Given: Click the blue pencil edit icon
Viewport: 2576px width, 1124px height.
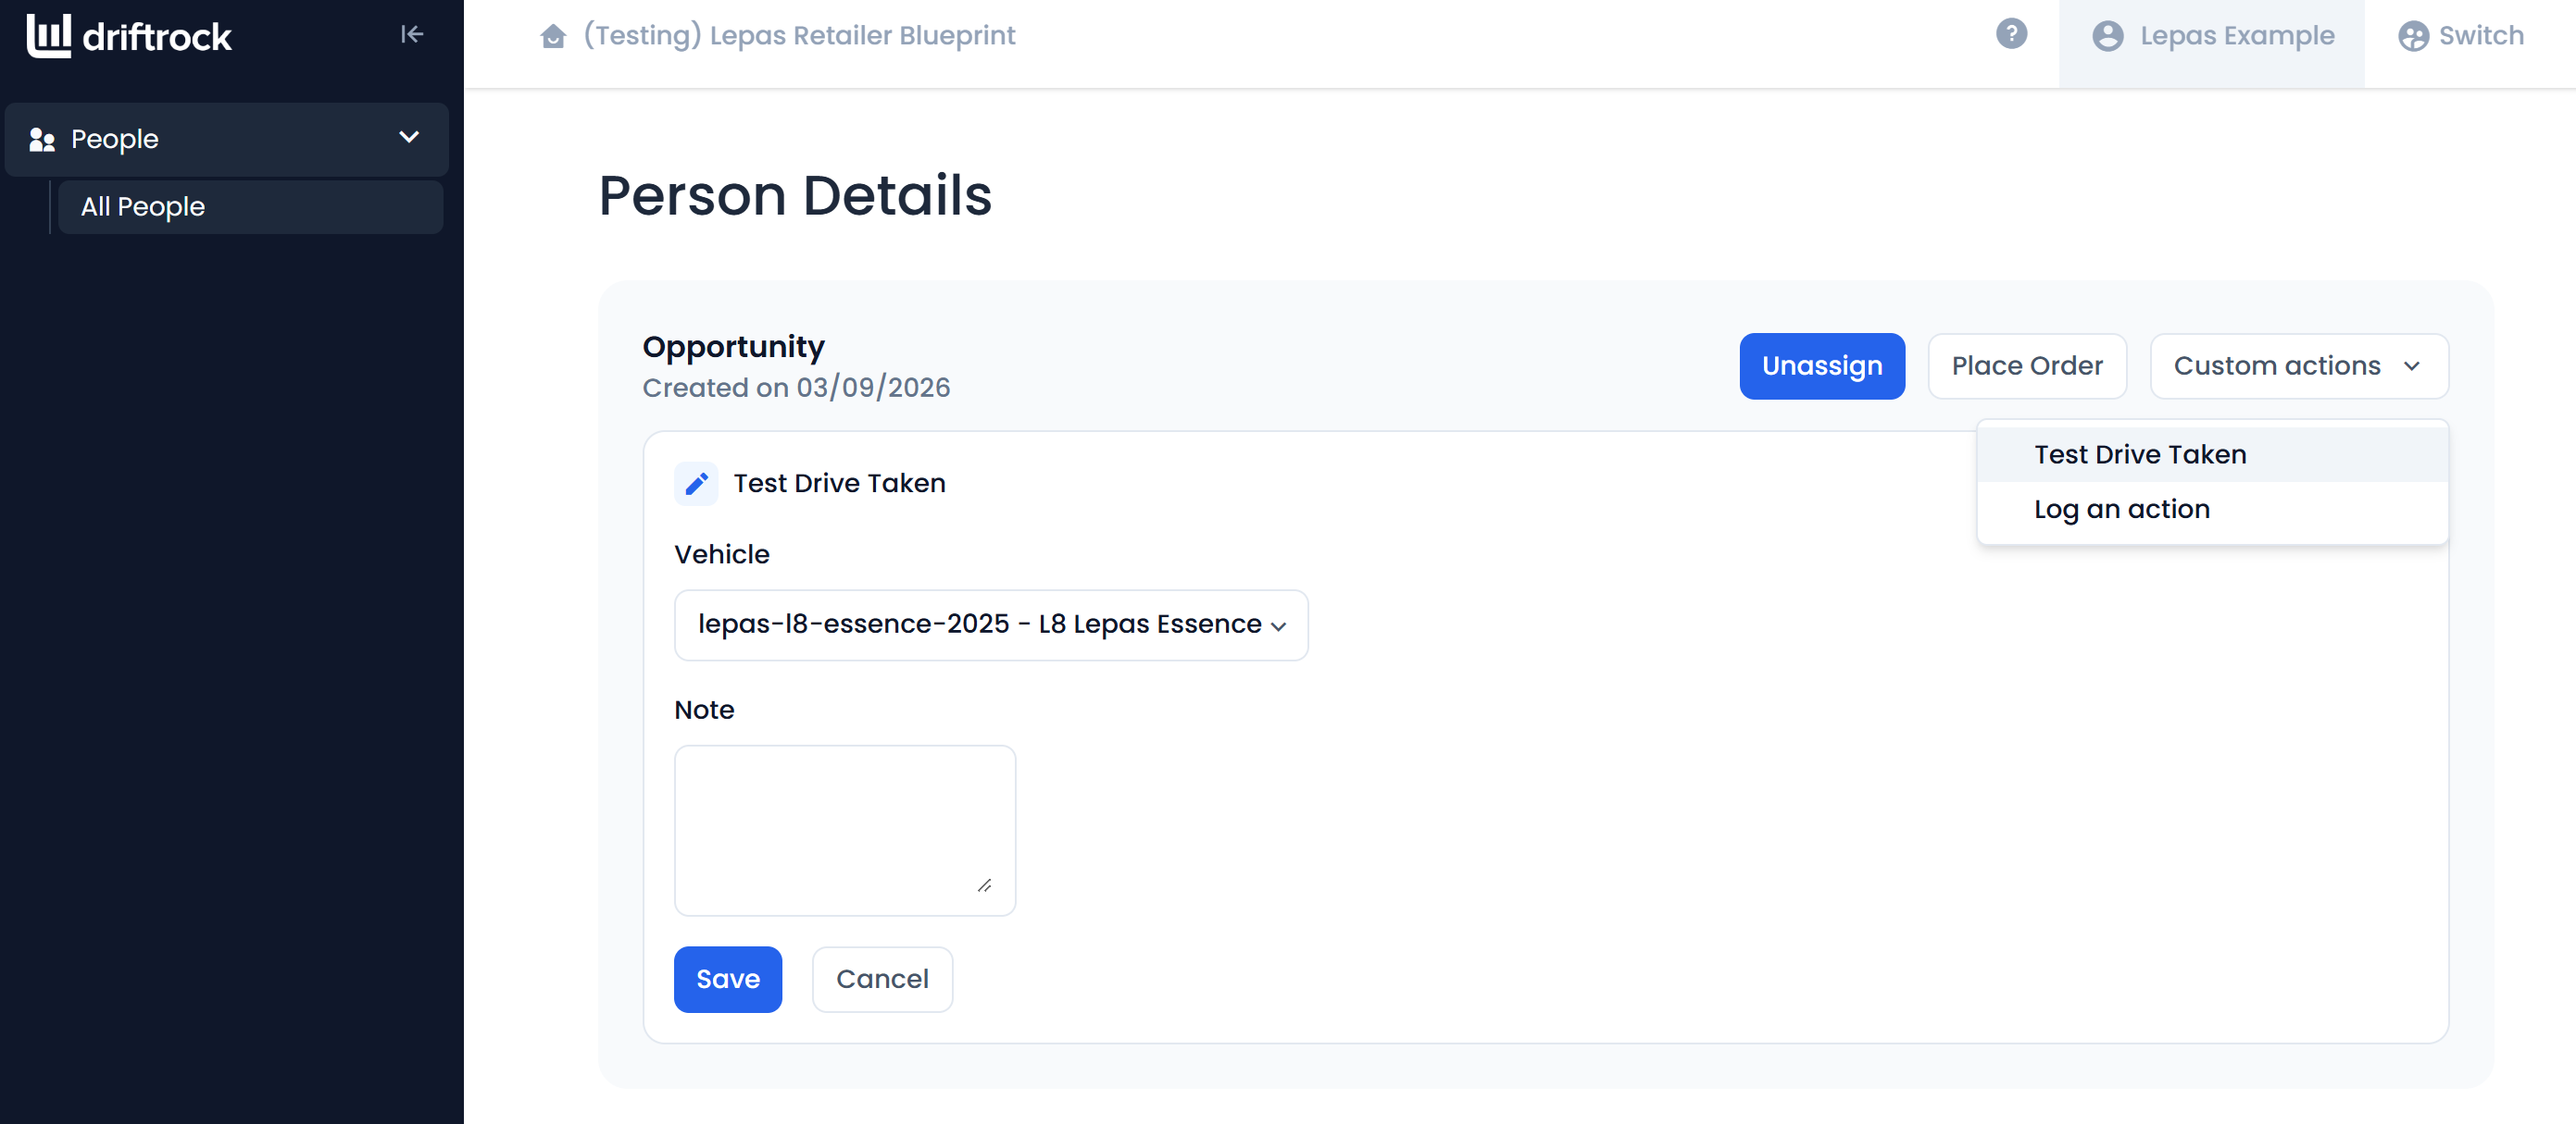Looking at the screenshot, I should 696,484.
